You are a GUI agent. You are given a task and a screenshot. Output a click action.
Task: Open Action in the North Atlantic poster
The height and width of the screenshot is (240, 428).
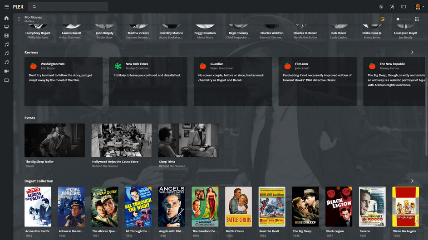tap(71, 206)
